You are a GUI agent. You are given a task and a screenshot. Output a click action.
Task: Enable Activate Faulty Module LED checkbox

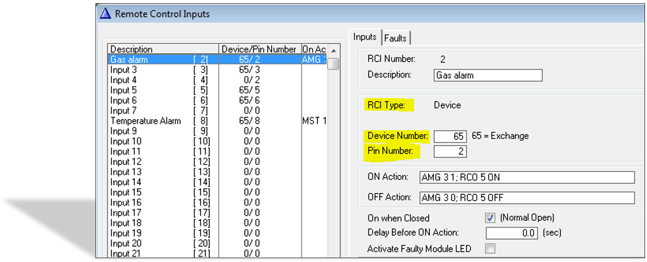point(490,248)
